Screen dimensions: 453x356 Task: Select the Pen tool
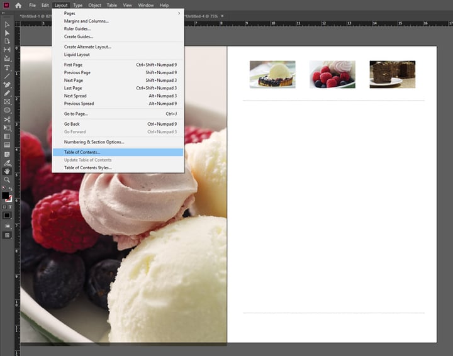pos(7,84)
